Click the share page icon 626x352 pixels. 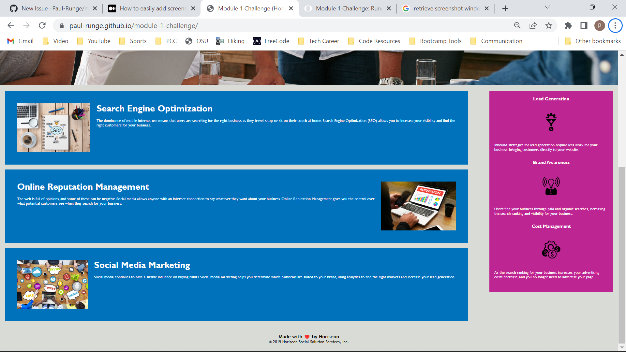[x=533, y=25]
